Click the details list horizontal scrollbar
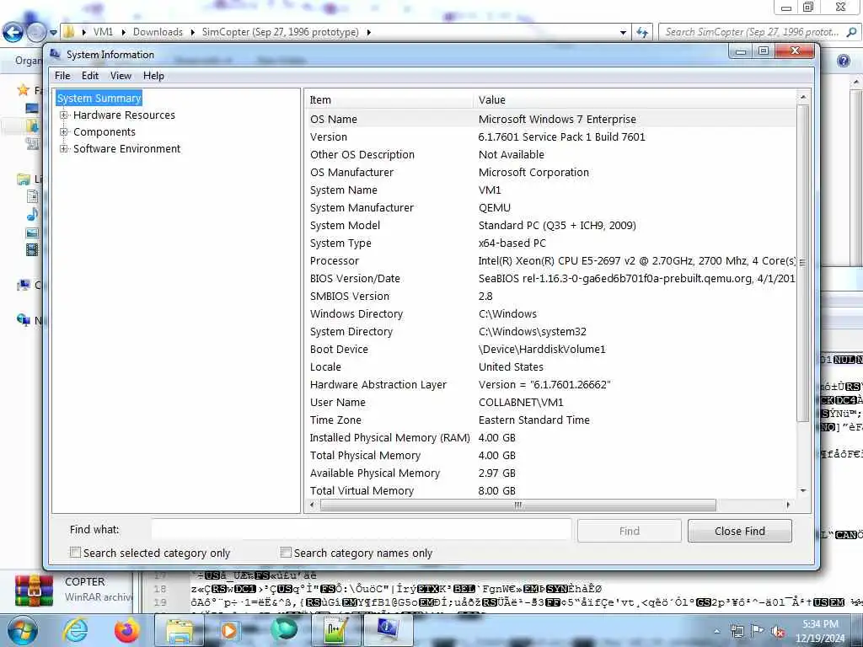 [517, 505]
